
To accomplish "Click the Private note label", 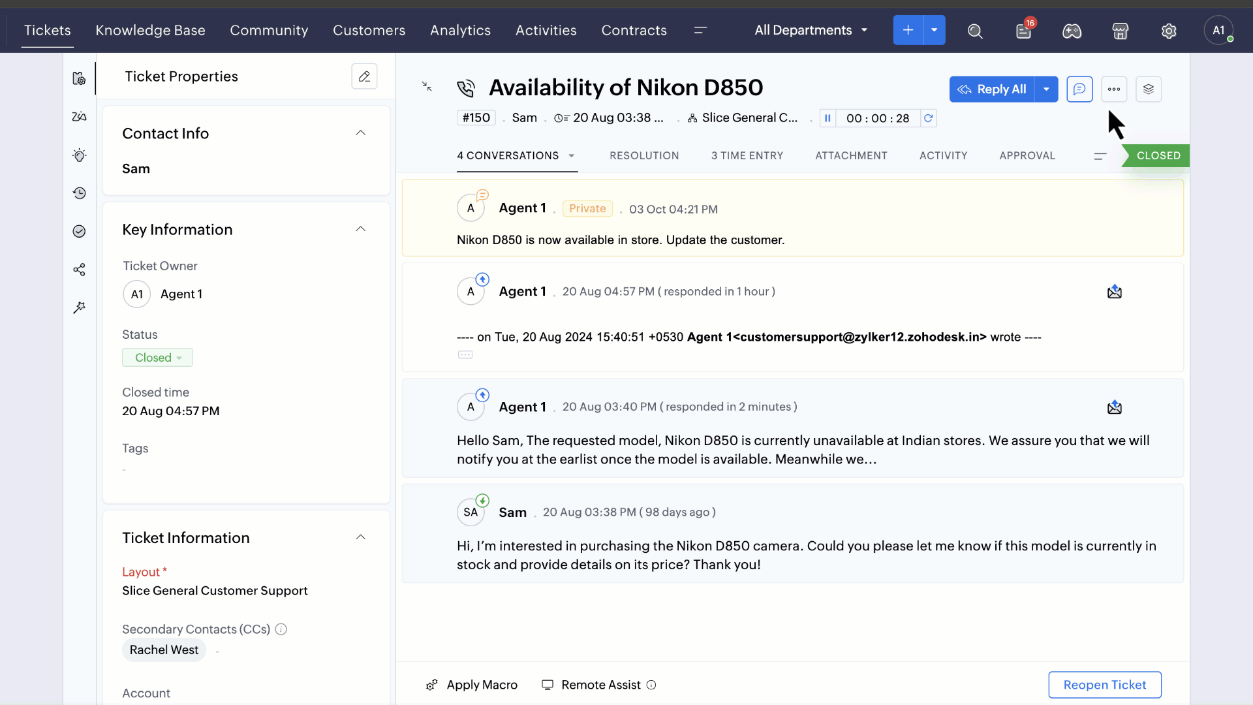I will [587, 208].
